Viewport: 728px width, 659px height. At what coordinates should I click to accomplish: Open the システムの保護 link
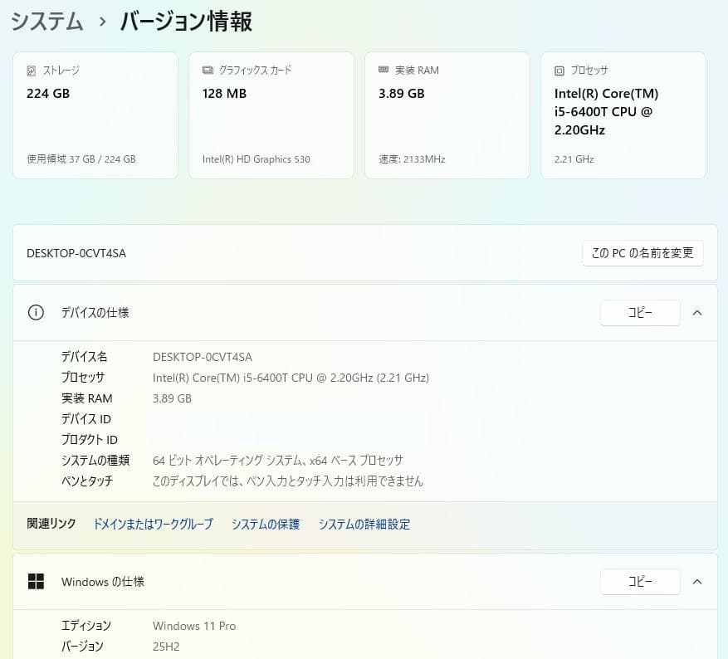266,524
